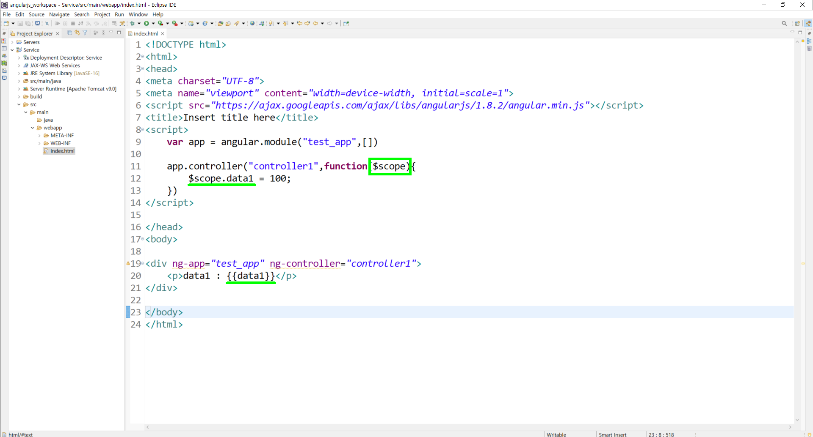Click the editor horizontal scrollbar right arrow
The width and height of the screenshot is (813, 437).
tap(790, 427)
